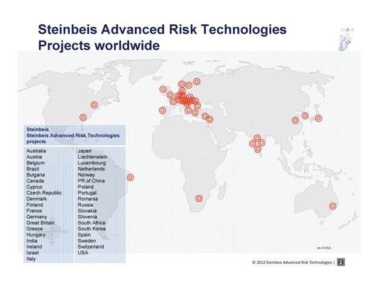This screenshot has width=378, height=291.
Task: Select the red map marker on the Korean peninsula
Action: (x=305, y=116)
